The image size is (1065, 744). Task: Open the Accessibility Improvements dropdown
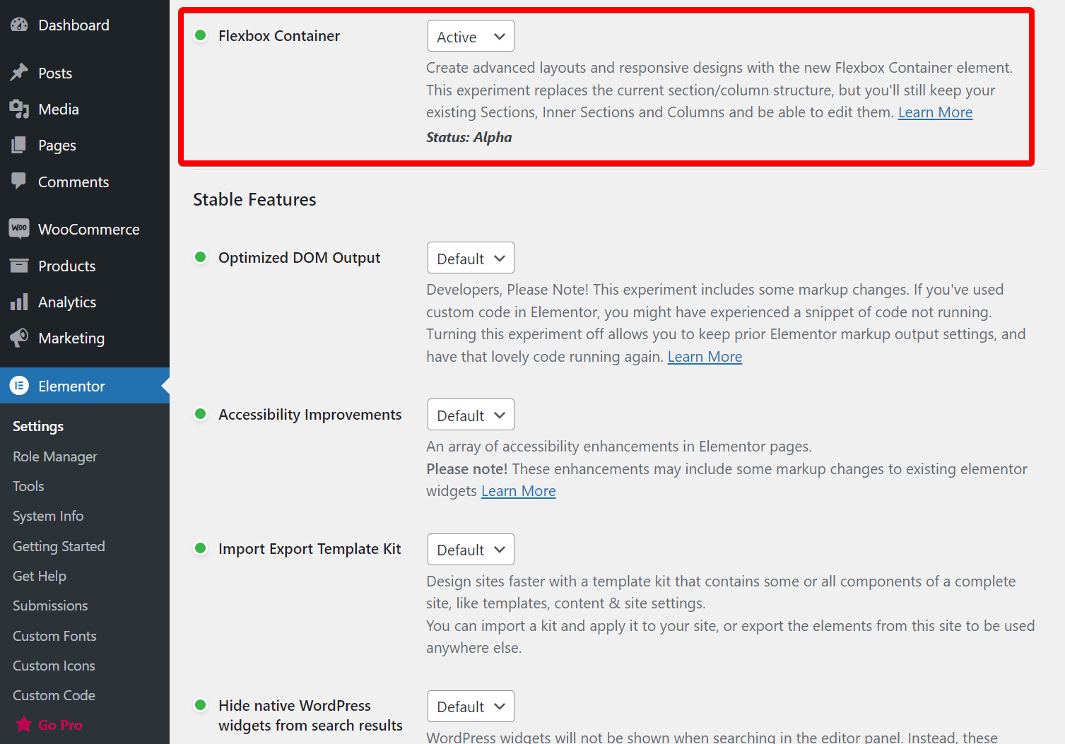(470, 415)
